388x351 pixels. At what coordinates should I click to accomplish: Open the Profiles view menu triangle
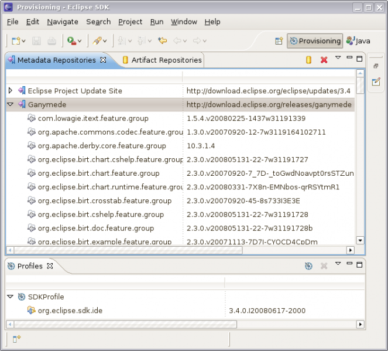(338, 263)
